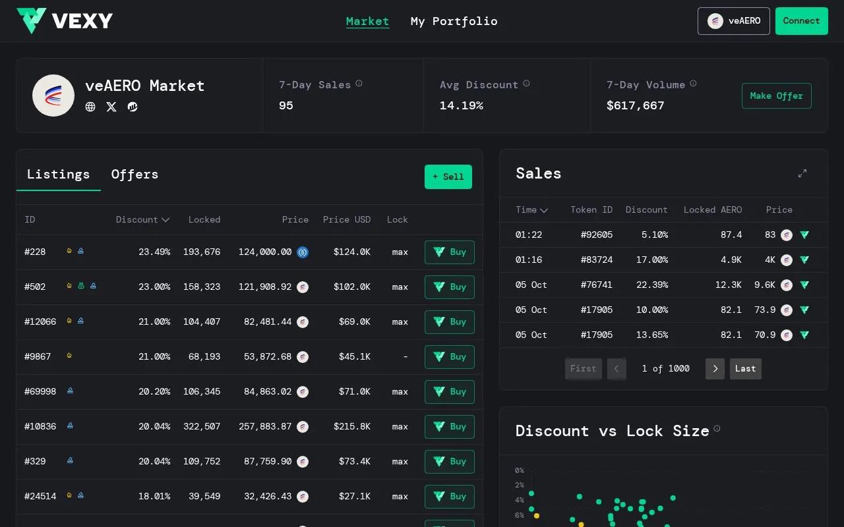
Task: Switch to the Listings tab
Action: coord(58,175)
